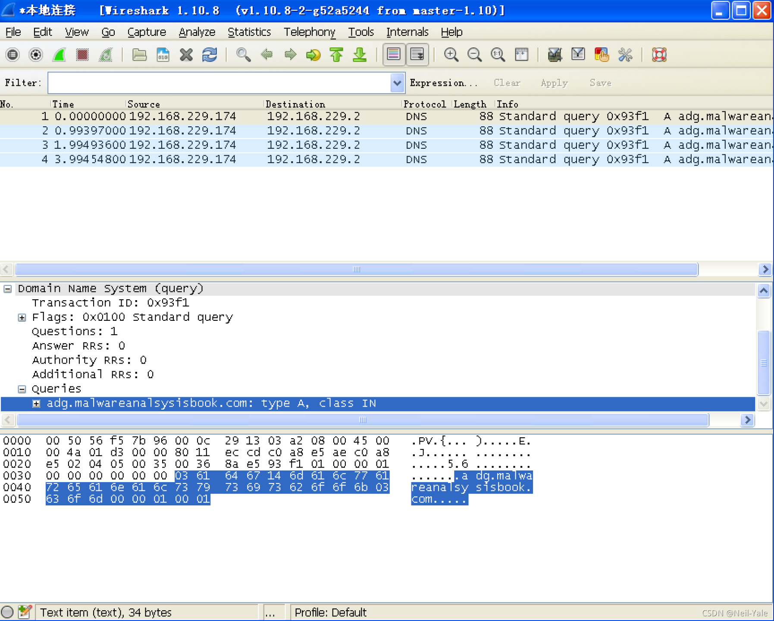Stop the running capture
The image size is (774, 621).
tap(82, 55)
